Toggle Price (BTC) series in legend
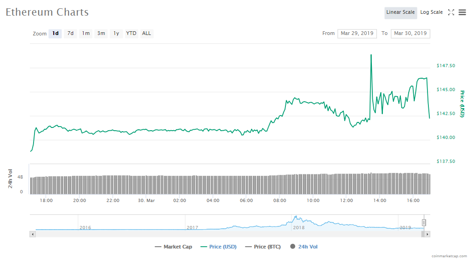 (x=263, y=247)
